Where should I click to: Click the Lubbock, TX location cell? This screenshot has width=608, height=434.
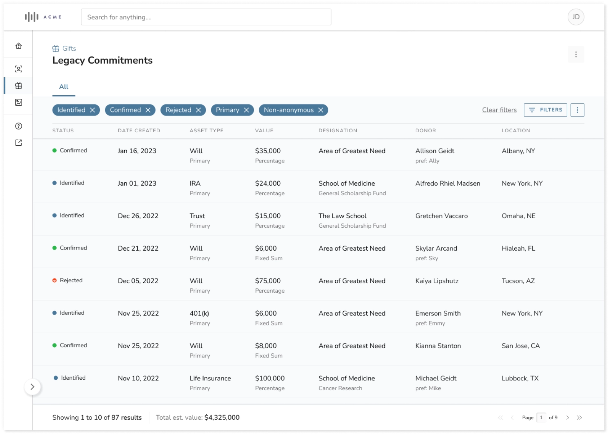tap(520, 378)
